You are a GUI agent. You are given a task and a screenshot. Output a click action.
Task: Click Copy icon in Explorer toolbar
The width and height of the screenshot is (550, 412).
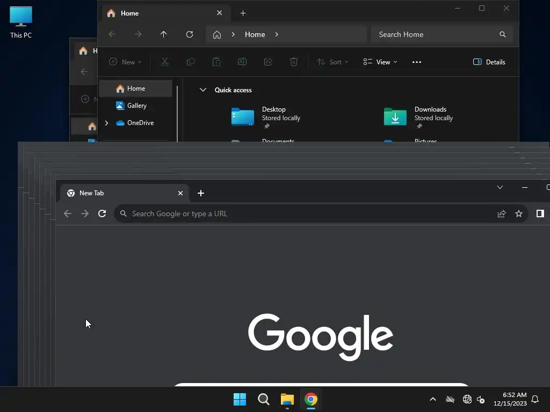pos(191,62)
